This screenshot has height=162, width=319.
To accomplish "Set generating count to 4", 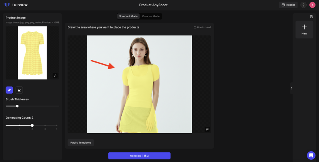I will 57,126.
